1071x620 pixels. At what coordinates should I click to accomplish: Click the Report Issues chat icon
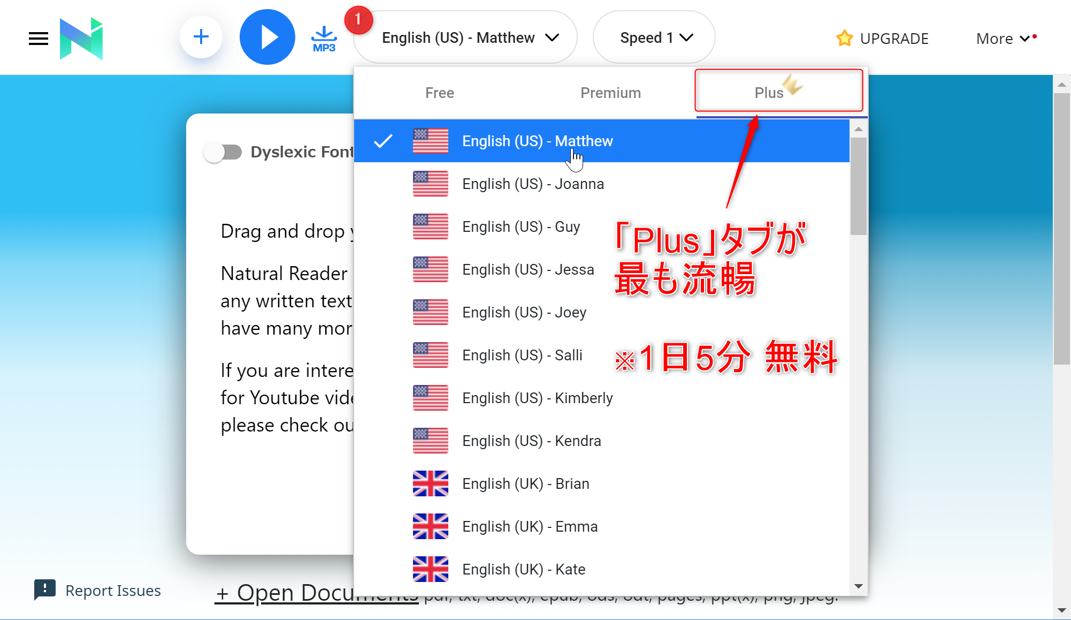pyautogui.click(x=45, y=589)
